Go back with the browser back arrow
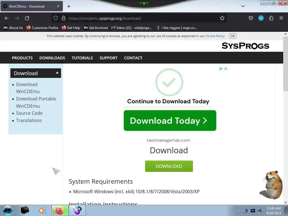 coord(7,18)
